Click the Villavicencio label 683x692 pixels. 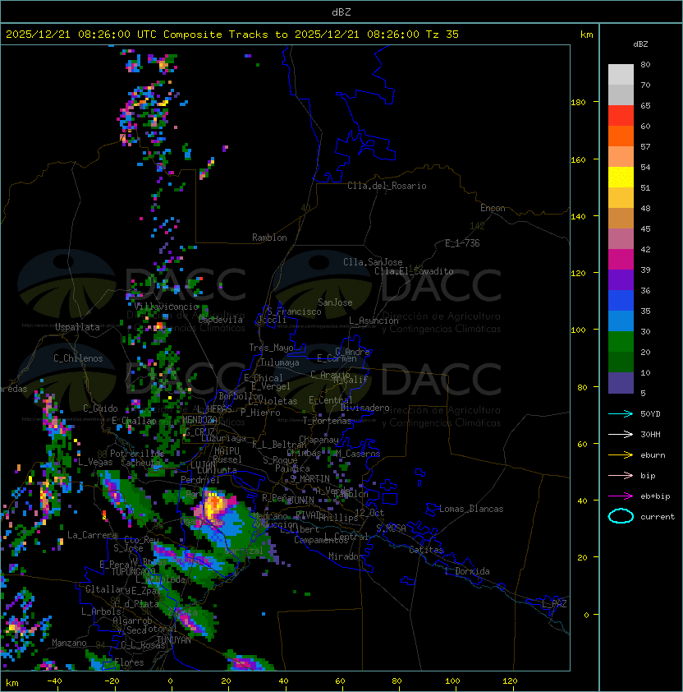coord(166,307)
